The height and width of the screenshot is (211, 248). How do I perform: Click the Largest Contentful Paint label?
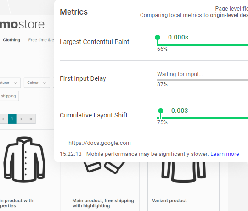(95, 42)
